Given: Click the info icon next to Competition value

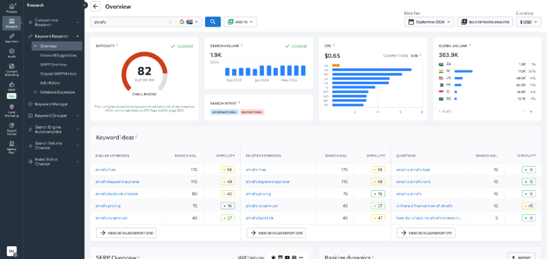Looking at the screenshot, I should [x=420, y=54].
